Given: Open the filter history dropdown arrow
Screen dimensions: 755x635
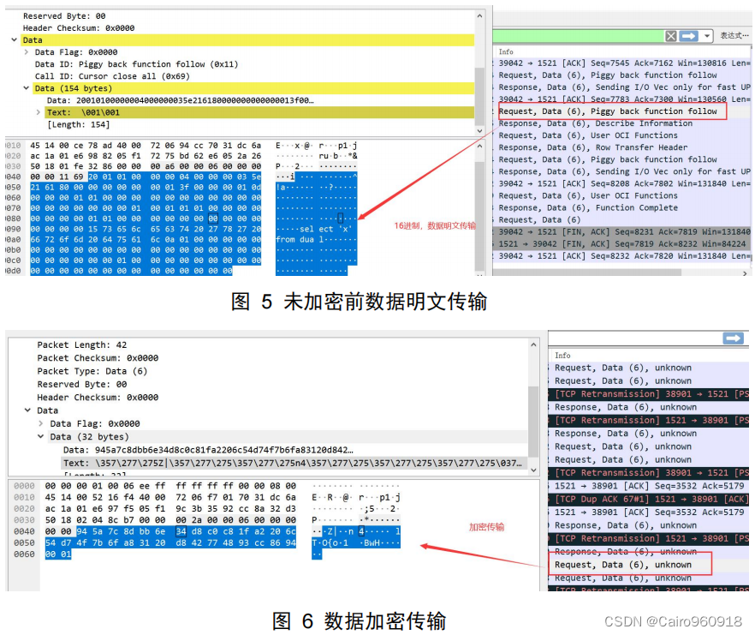Looking at the screenshot, I should tap(706, 36).
